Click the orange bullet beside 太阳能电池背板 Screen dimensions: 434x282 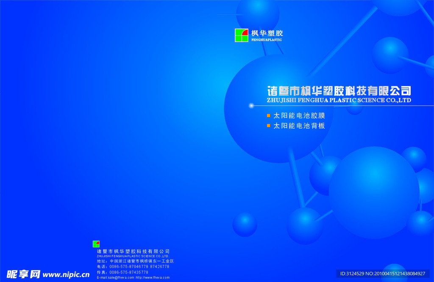[268, 126]
